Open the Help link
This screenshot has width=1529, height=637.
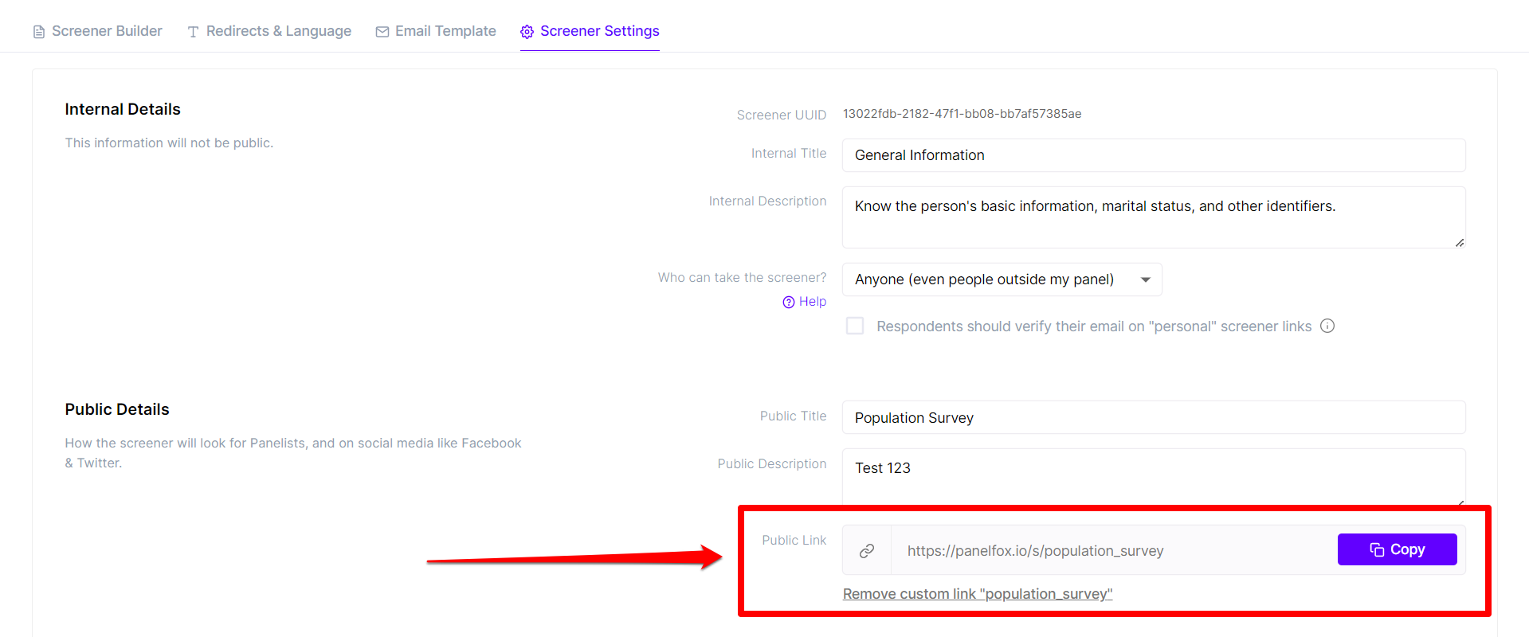click(812, 302)
